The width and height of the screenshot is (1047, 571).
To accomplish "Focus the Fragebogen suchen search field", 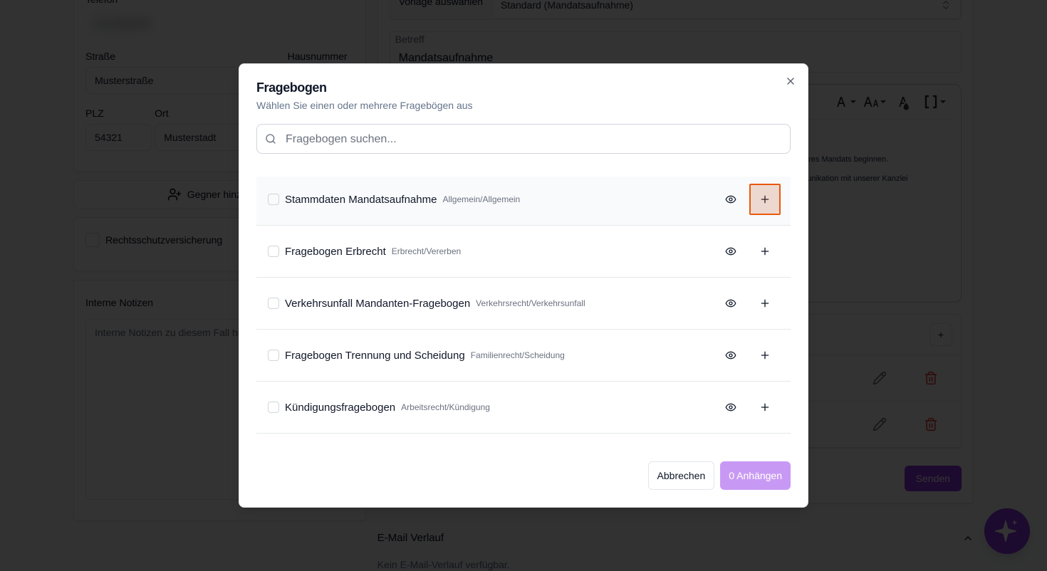I will pos(523,139).
